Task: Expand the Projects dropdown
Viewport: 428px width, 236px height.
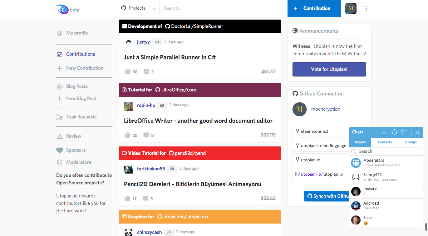Action: [139, 8]
